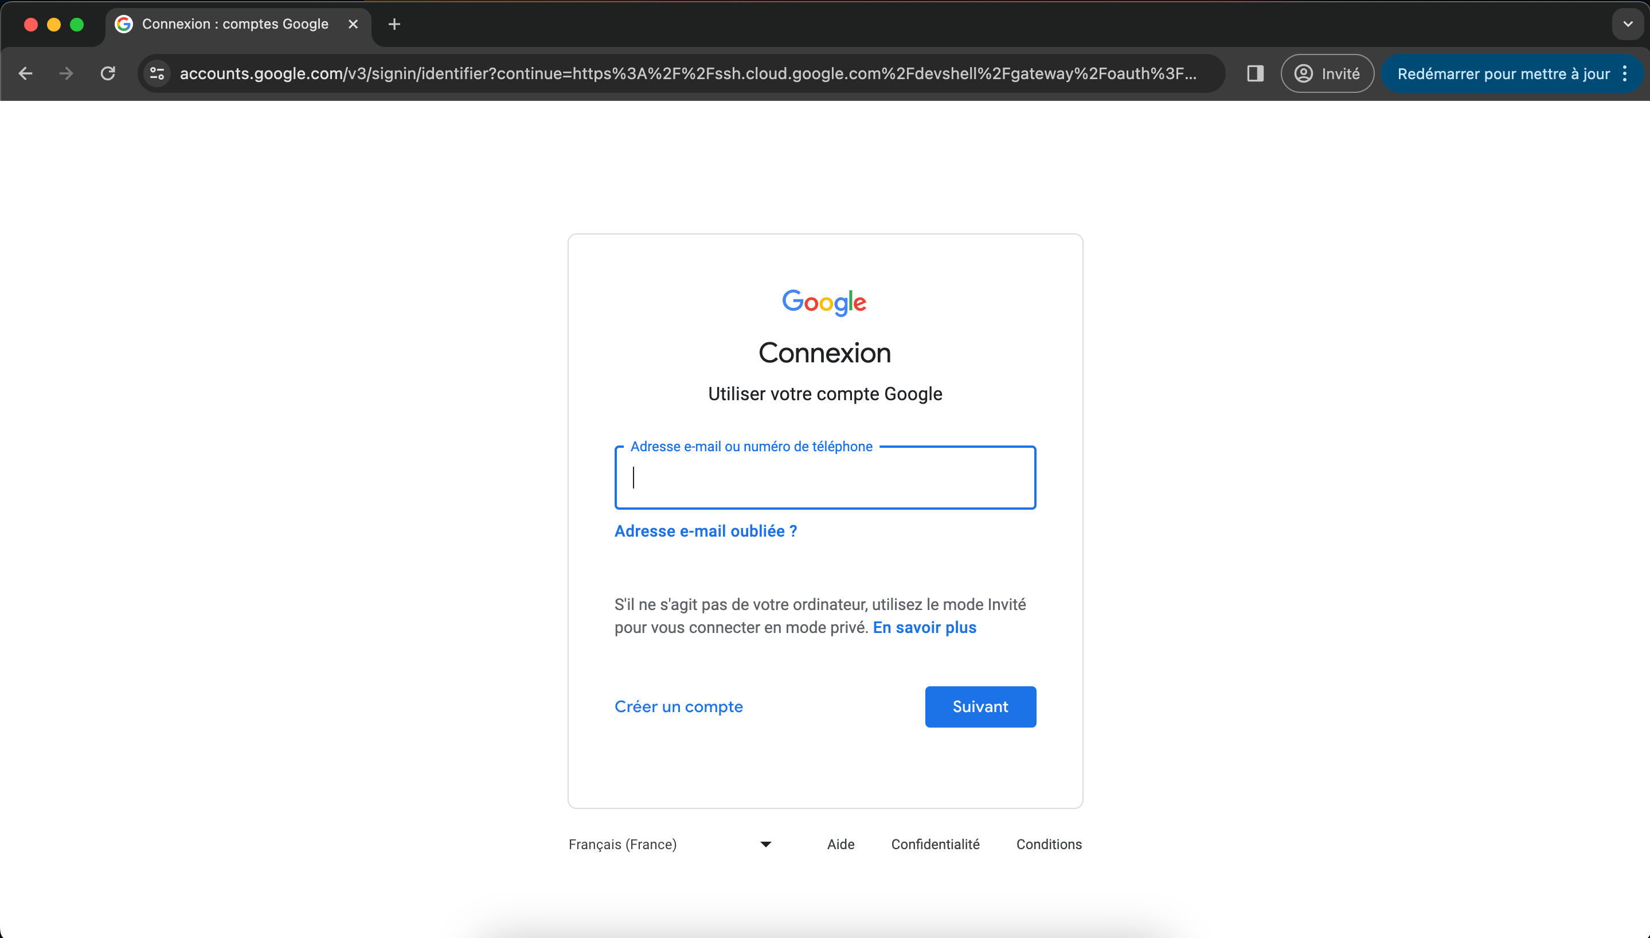Click the Suivant button
Image resolution: width=1650 pixels, height=938 pixels.
[980, 707]
